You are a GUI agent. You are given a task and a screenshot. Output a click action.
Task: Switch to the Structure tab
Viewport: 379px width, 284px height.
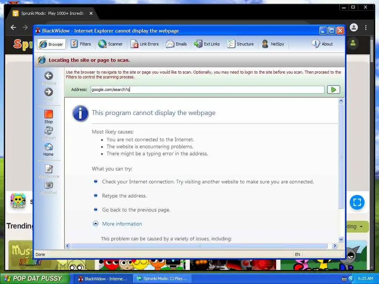(240, 44)
